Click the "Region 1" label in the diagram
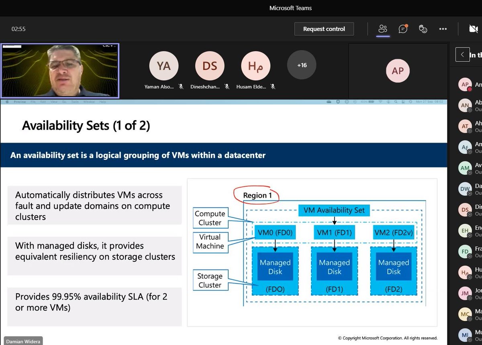 pyautogui.click(x=257, y=196)
